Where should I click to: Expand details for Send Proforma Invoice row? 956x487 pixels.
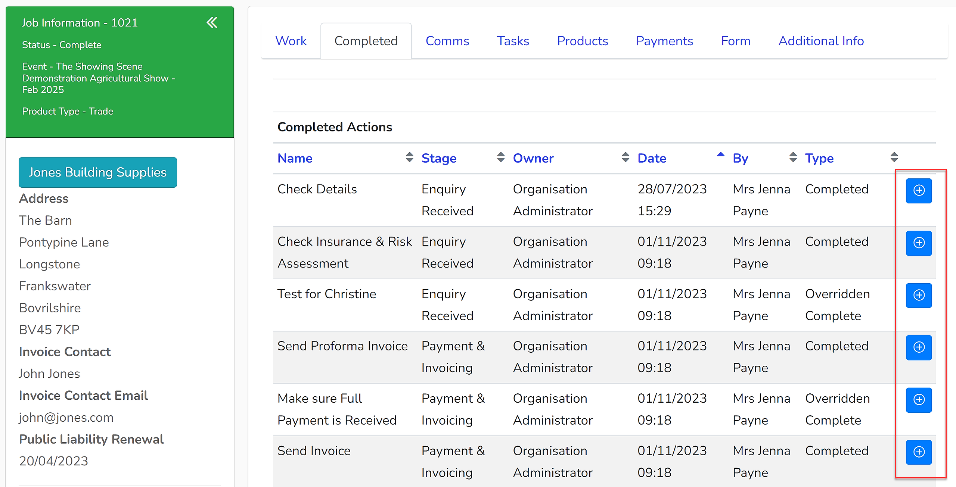(x=919, y=347)
